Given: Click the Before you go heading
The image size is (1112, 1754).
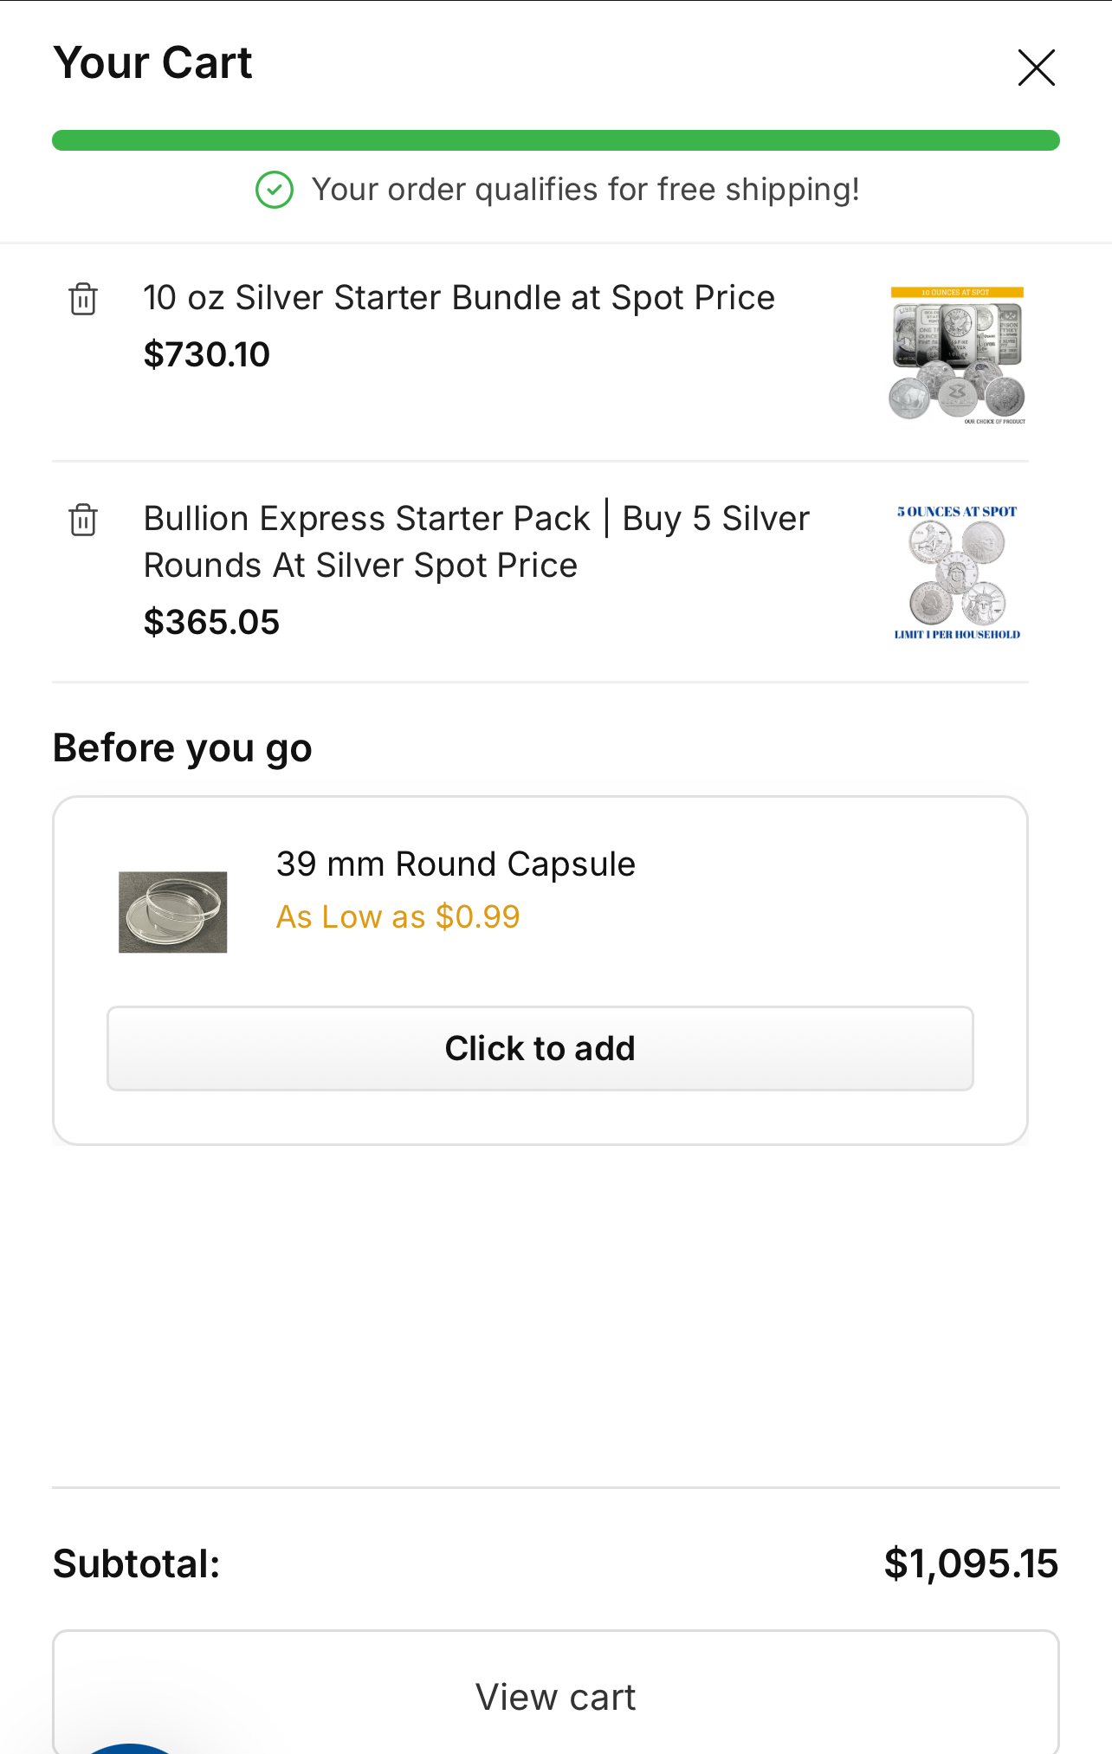Looking at the screenshot, I should point(183,748).
